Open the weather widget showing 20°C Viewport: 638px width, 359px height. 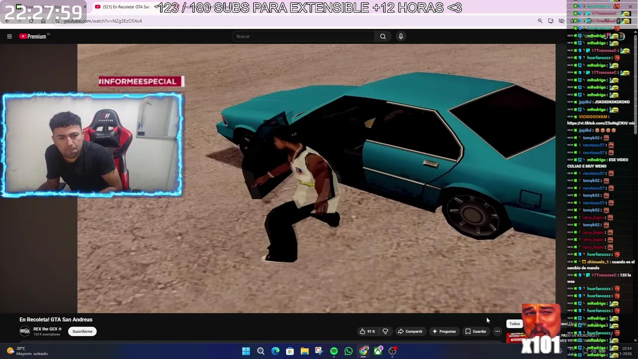(27, 351)
